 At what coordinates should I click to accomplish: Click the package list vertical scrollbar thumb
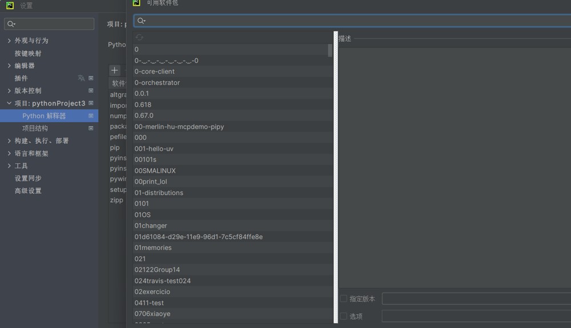point(330,51)
